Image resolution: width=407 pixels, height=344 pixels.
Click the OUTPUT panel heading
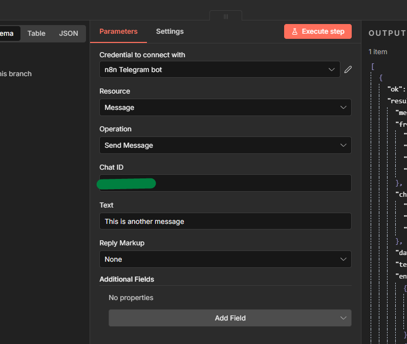(388, 33)
